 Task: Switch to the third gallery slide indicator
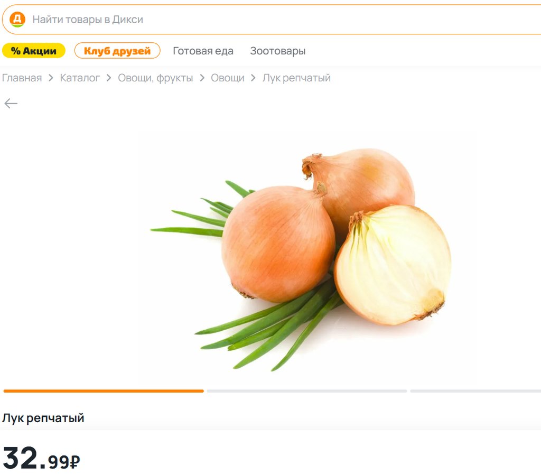(475, 391)
